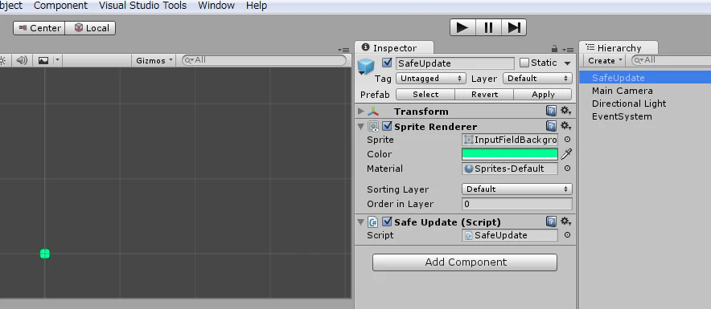Expand the Transform component
Viewport: 711px width, 309px height.
coord(361,112)
